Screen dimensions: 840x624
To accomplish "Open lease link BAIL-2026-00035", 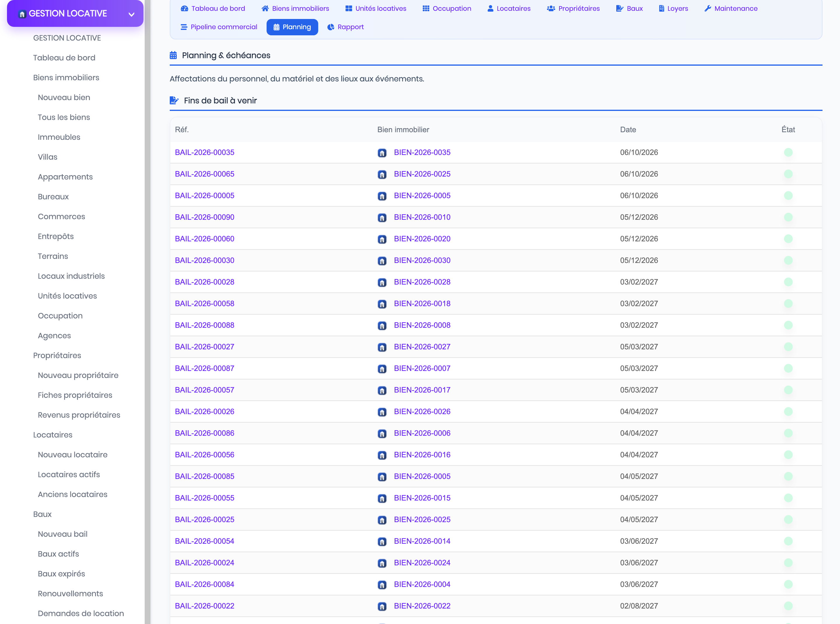I will coord(204,152).
